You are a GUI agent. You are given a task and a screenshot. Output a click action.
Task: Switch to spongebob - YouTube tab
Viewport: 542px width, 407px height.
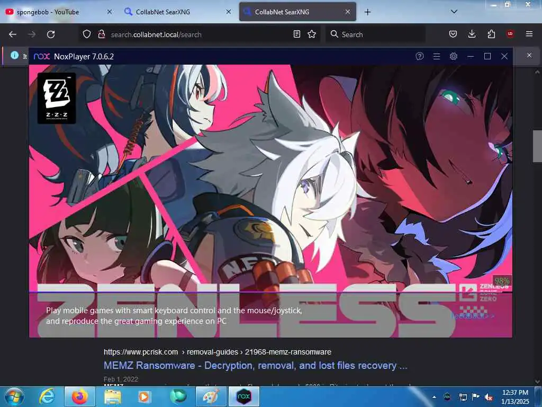point(58,12)
